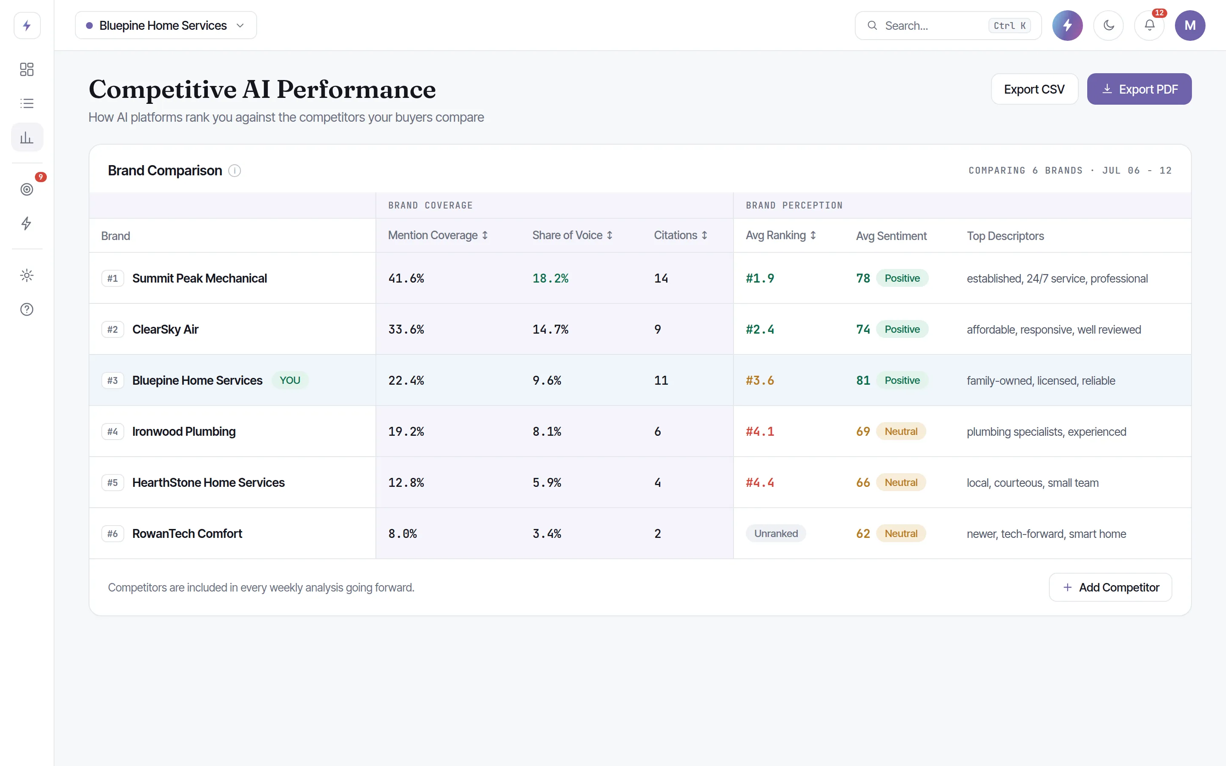Open the M user avatar menu
The image size is (1226, 766).
[1190, 26]
